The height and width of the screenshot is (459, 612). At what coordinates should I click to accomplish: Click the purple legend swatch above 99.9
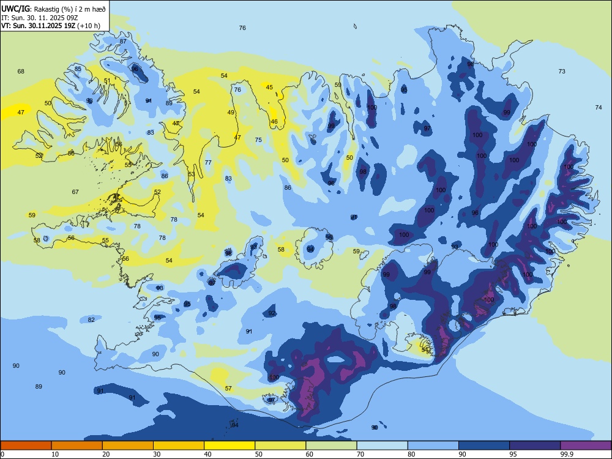586,446
